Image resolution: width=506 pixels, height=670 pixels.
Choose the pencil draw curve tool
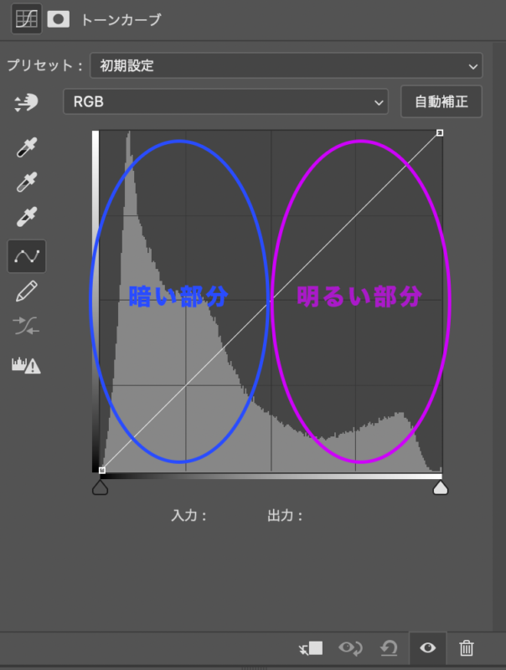(27, 291)
